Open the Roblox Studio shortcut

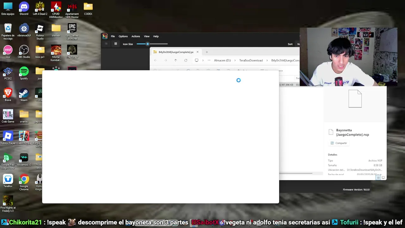[x=40, y=32]
